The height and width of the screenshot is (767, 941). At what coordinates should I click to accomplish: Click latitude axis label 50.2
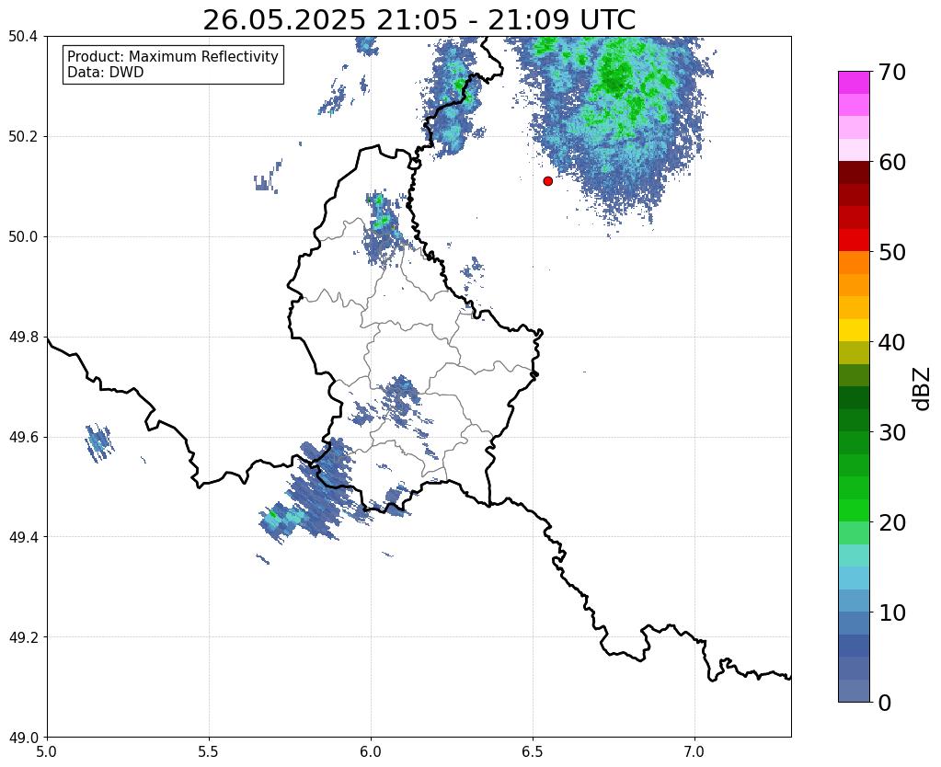pyautogui.click(x=23, y=137)
